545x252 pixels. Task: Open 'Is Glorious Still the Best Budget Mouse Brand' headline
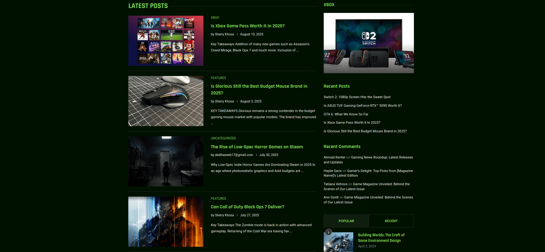tap(259, 90)
